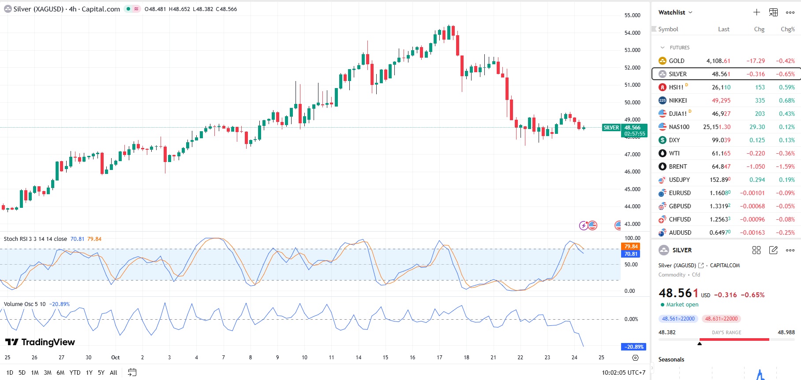Open chart settings hexagon icon near time axis
The width and height of the screenshot is (801, 380).
[x=635, y=358]
